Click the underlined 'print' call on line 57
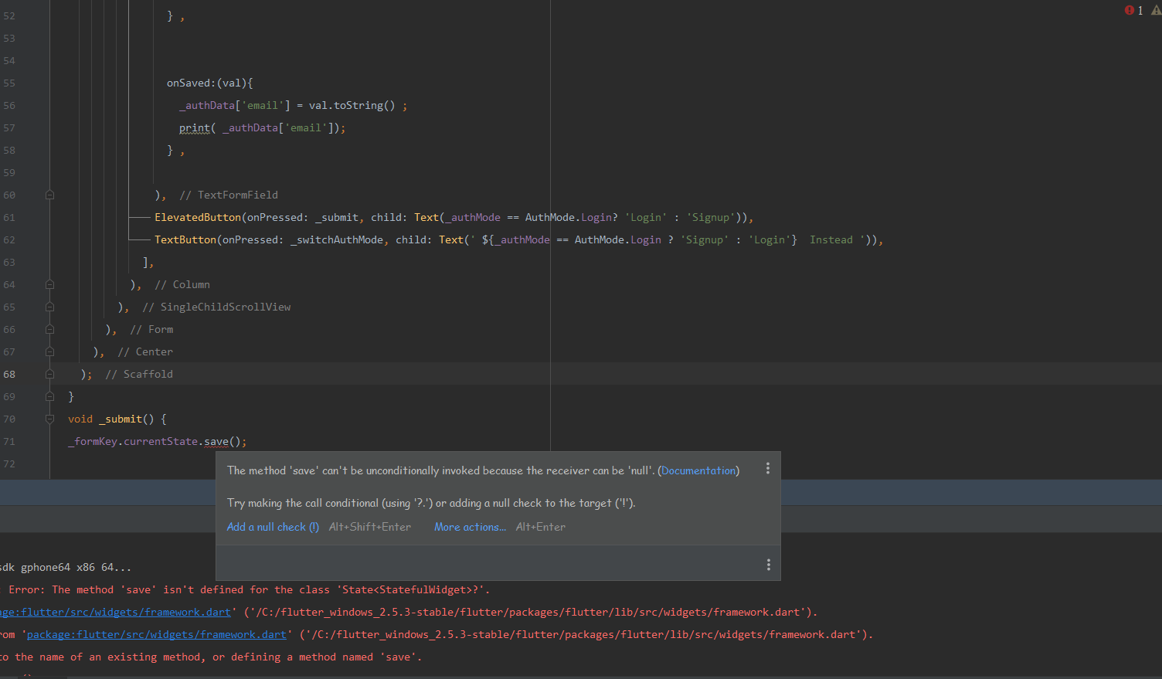 (195, 127)
